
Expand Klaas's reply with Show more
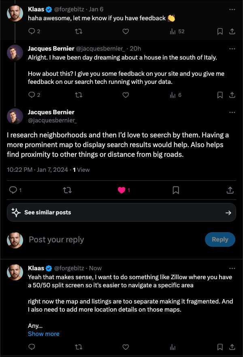point(44,334)
